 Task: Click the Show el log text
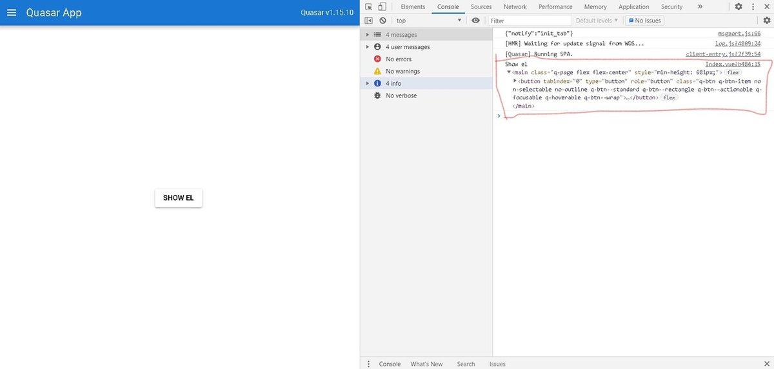(x=516, y=65)
